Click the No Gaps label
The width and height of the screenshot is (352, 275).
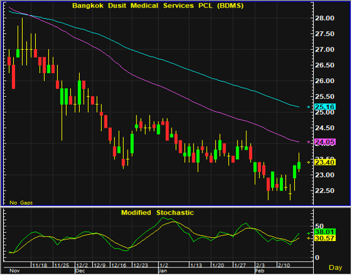21,203
